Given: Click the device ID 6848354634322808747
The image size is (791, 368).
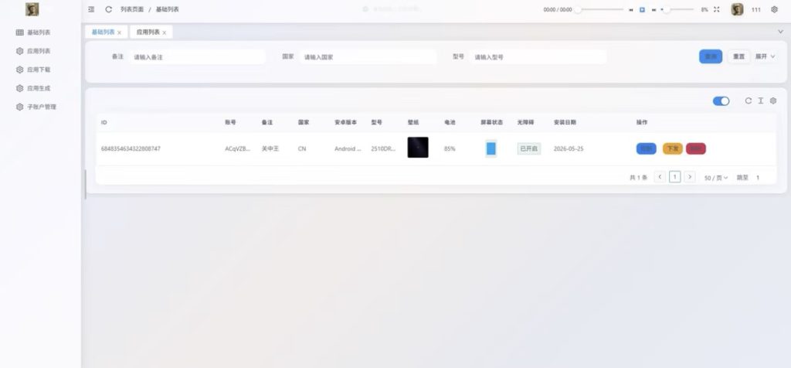Looking at the screenshot, I should click(131, 149).
